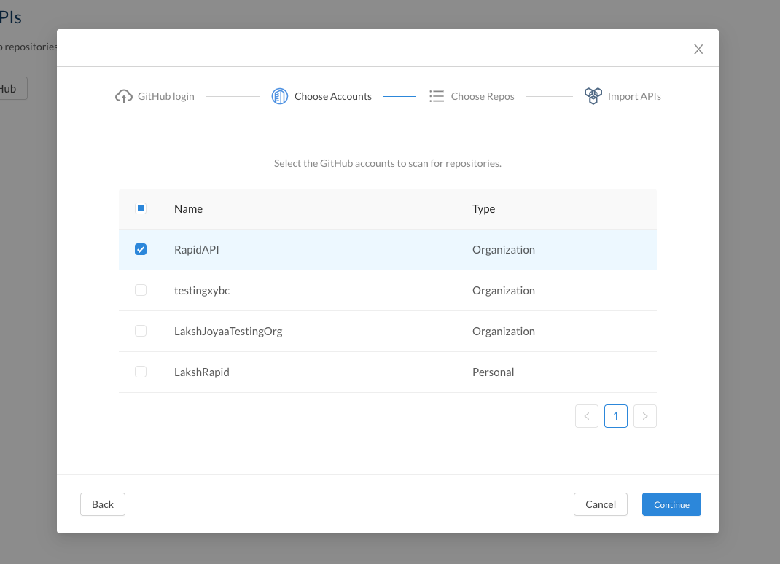Click the Import APIs step label
This screenshot has height=564, width=780.
[x=634, y=96]
